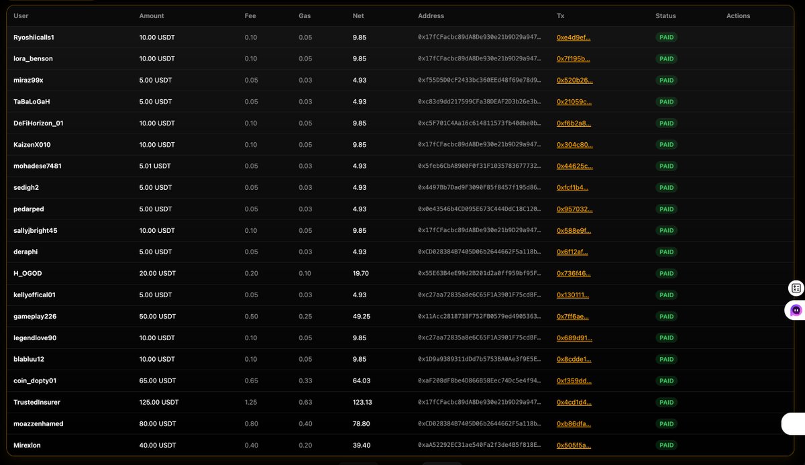Select address starting 0x5feb6CbA8900F0f
The image size is (805, 465).
[x=480, y=166]
